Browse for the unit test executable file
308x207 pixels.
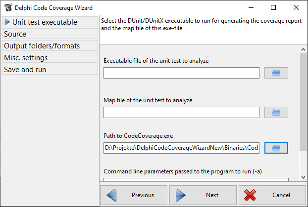click(276, 73)
